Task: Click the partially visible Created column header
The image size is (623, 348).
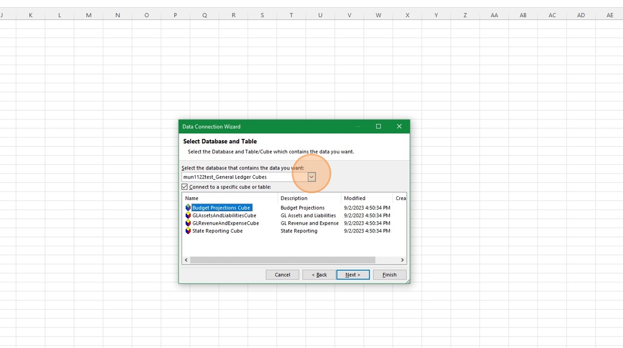Action: (400, 198)
